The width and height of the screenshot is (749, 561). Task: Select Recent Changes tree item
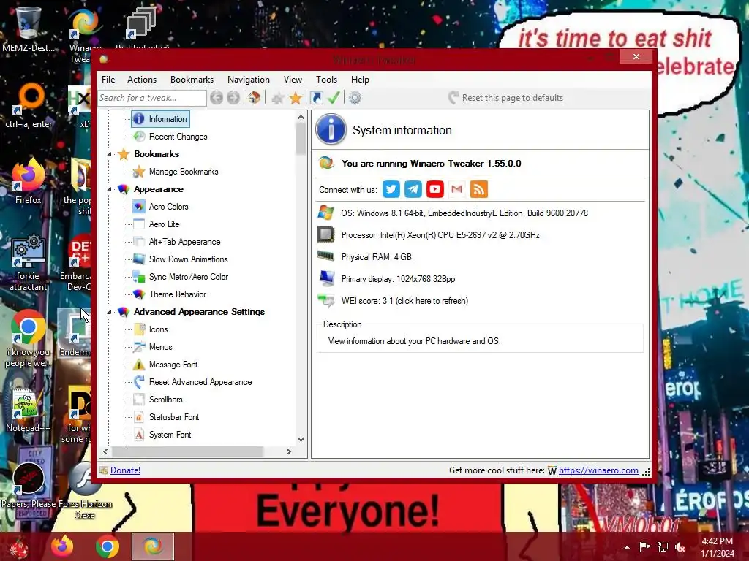pos(178,137)
